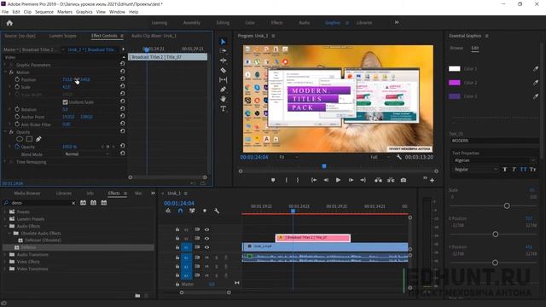Go to In point
Viewport: 546px width, 307px height.
[314, 180]
